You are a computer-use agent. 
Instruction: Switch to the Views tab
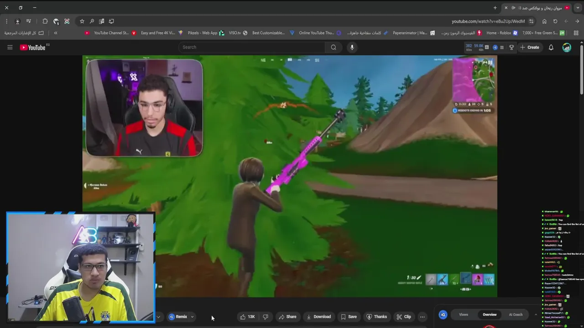coord(464,315)
